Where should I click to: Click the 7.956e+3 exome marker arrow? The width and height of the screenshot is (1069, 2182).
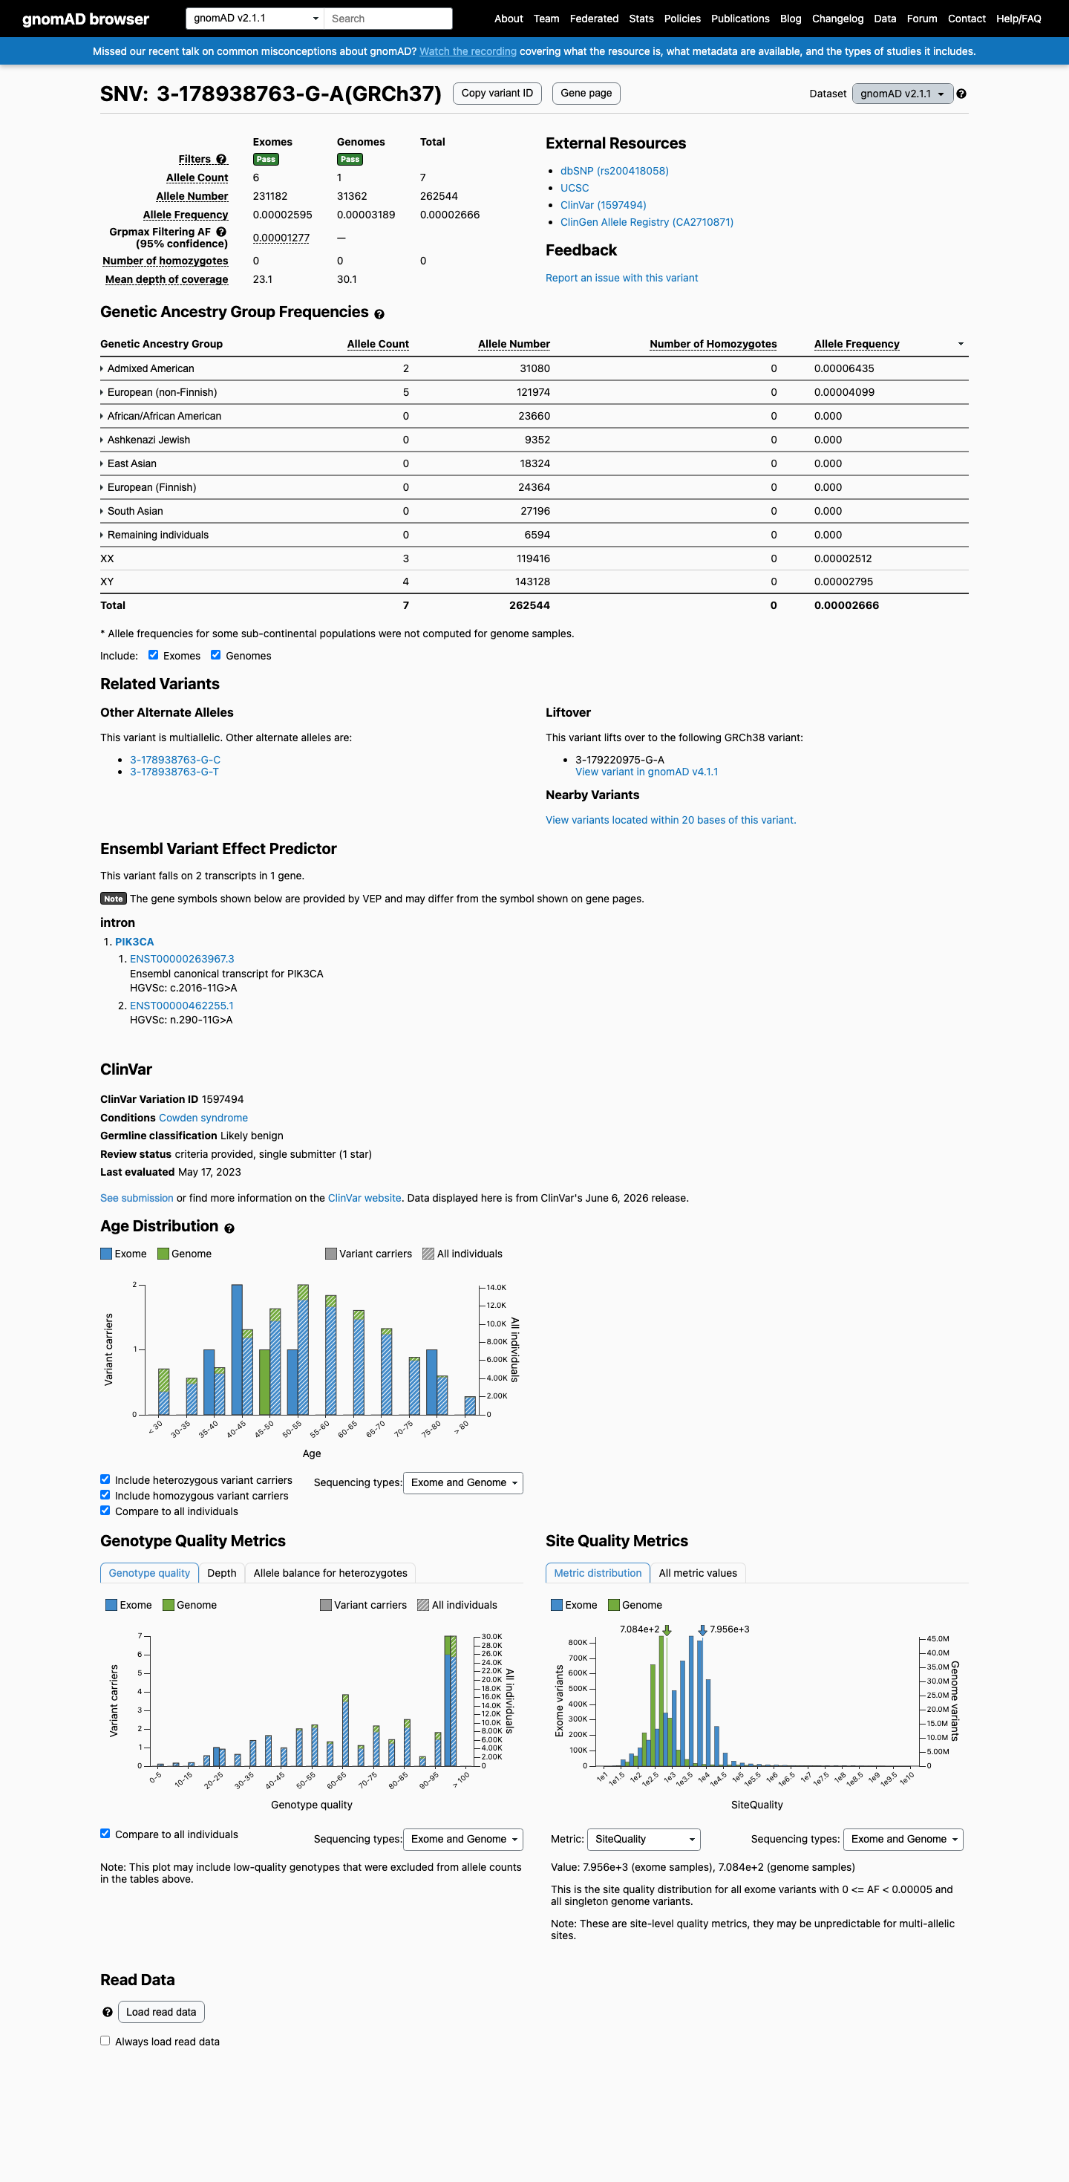click(702, 1629)
